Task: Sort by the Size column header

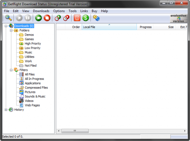Action: click(x=164, y=27)
